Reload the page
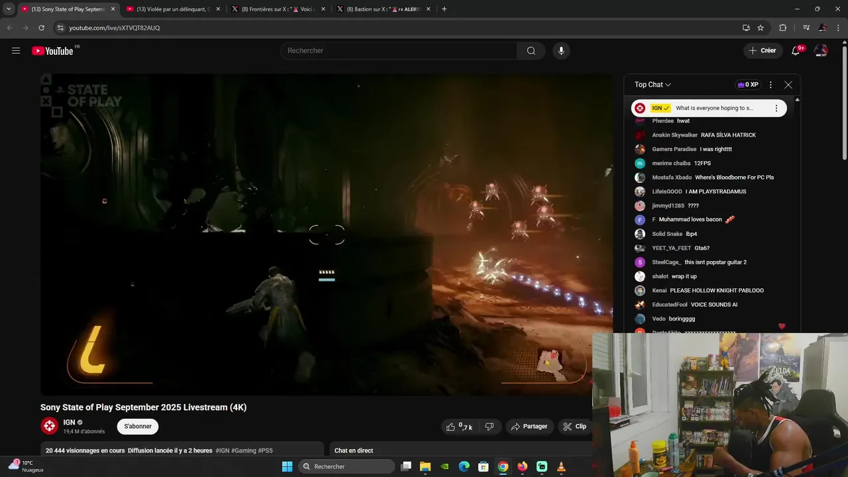 click(42, 28)
